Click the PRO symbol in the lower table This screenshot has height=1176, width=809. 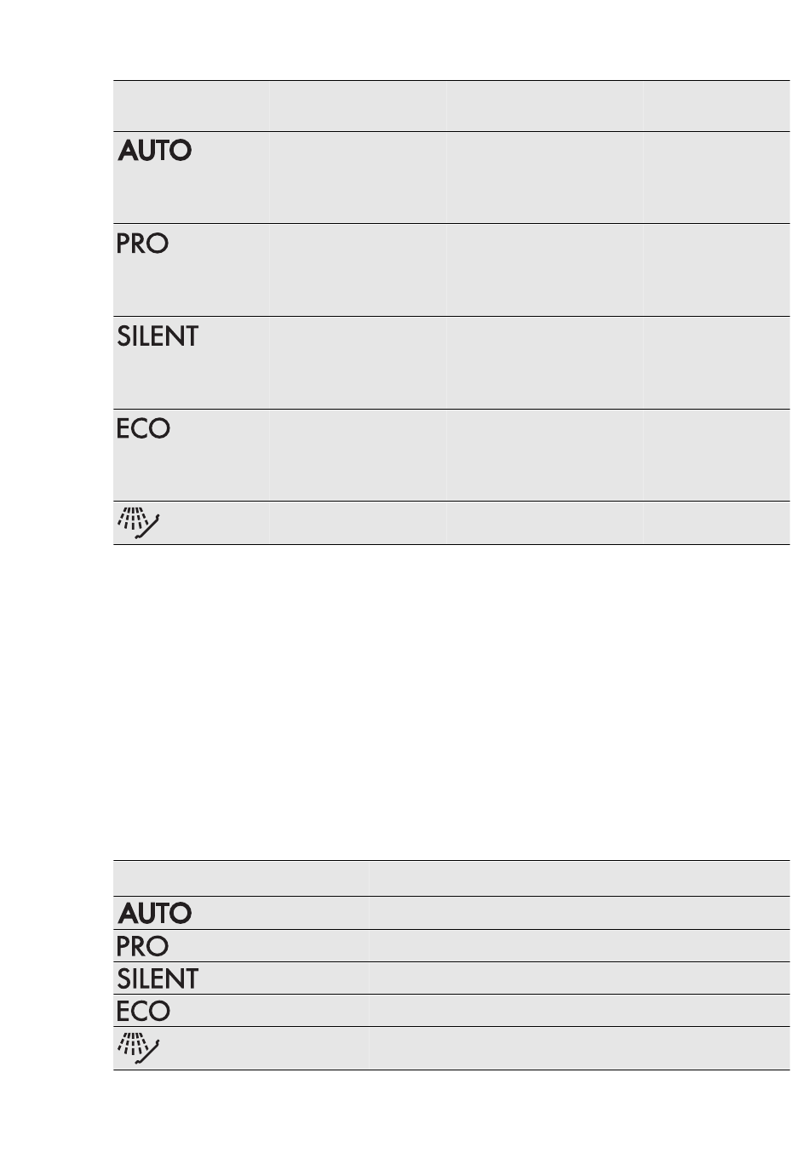[142, 946]
